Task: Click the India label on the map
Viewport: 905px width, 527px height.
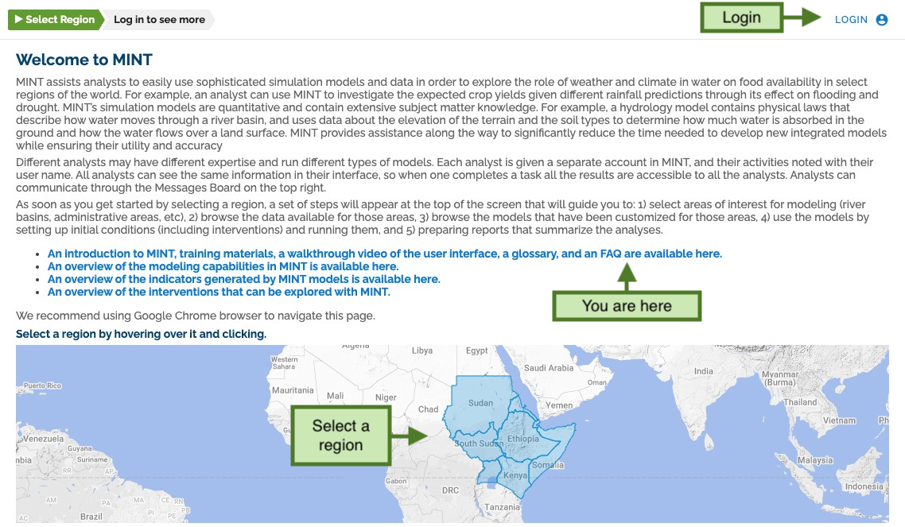Action: tap(703, 370)
